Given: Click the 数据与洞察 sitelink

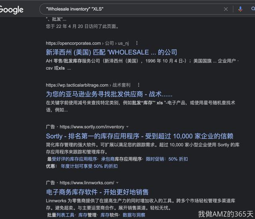Looking at the screenshot, I should (134, 215).
